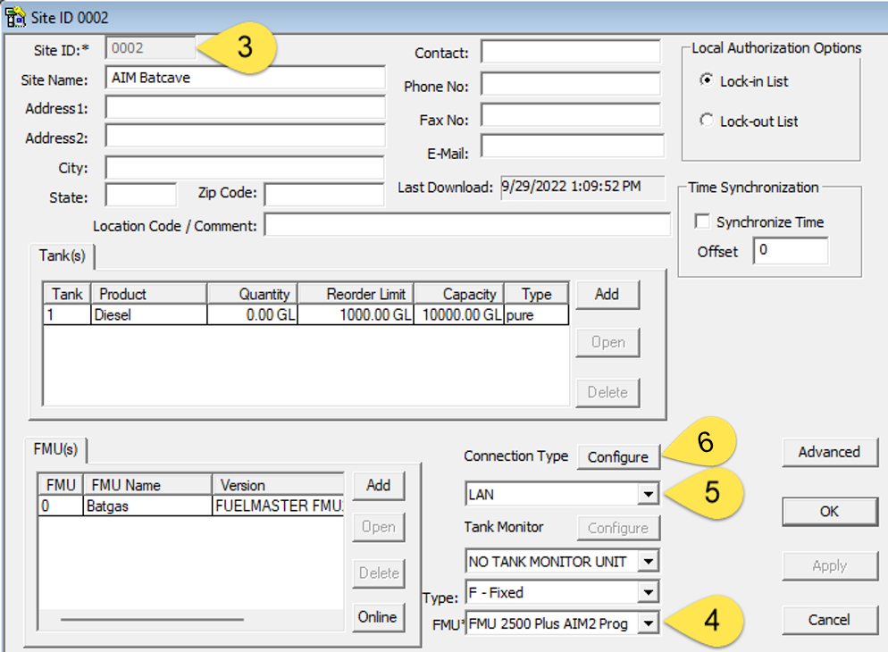Click the Open button beside the tank list
The height and width of the screenshot is (652, 888).
pyautogui.click(x=607, y=342)
